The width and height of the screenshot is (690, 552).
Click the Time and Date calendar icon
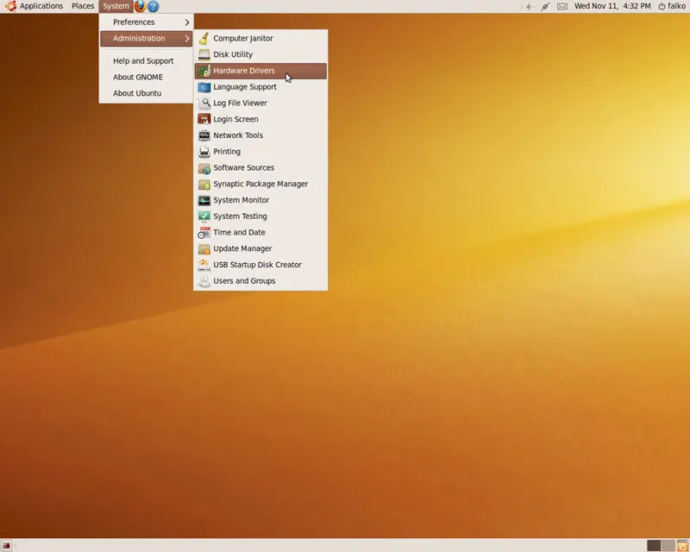tap(204, 233)
